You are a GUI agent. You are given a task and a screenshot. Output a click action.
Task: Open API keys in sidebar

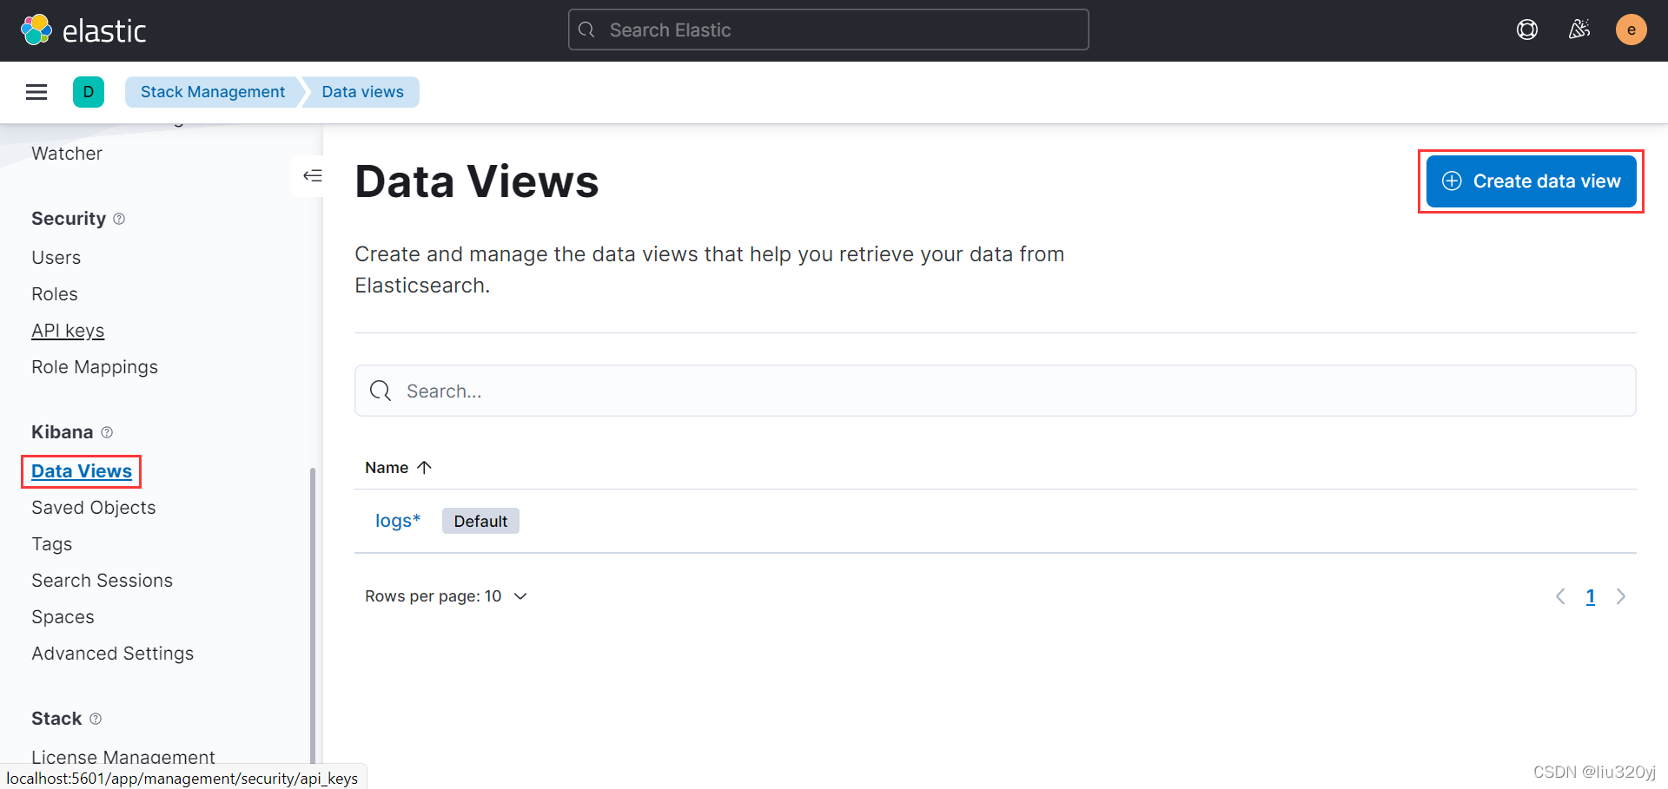(68, 331)
